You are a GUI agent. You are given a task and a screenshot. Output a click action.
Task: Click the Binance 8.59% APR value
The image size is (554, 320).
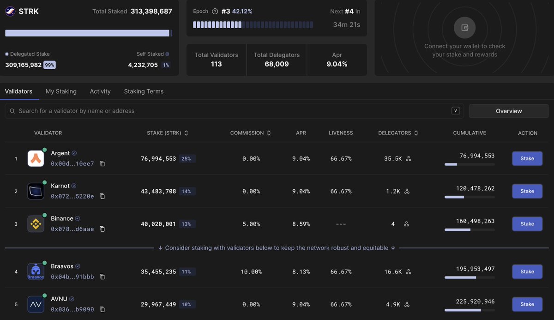click(x=301, y=224)
